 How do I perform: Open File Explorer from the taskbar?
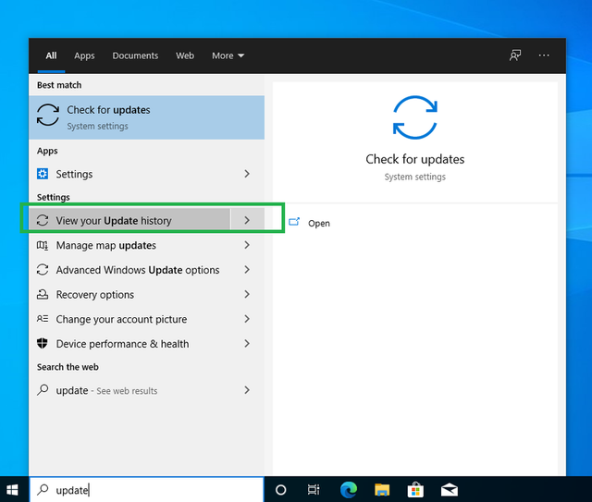(x=382, y=490)
